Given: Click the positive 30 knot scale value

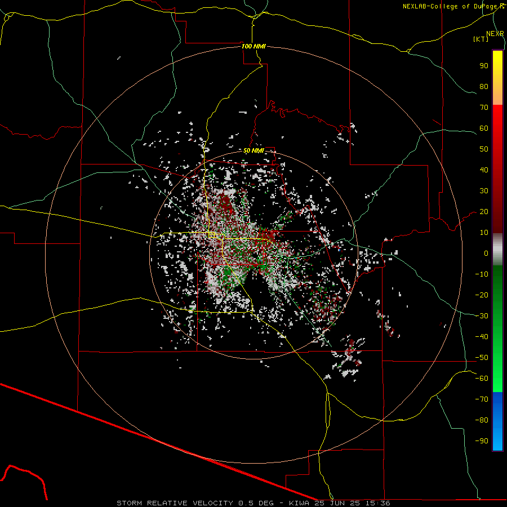Looking at the screenshot, I should tap(484, 191).
